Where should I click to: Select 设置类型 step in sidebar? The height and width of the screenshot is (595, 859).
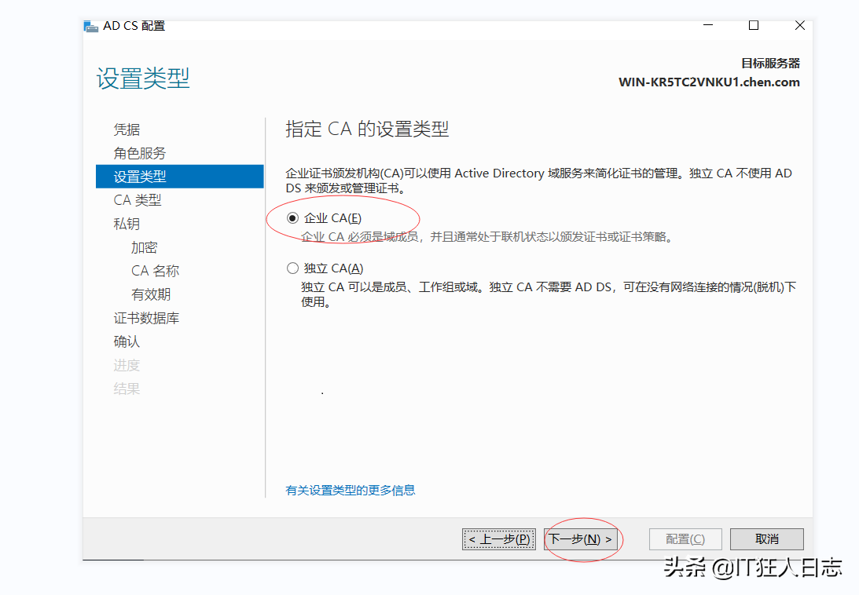(x=180, y=177)
